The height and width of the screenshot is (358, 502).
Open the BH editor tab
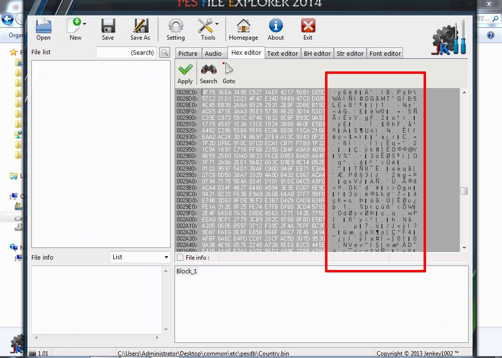[317, 53]
